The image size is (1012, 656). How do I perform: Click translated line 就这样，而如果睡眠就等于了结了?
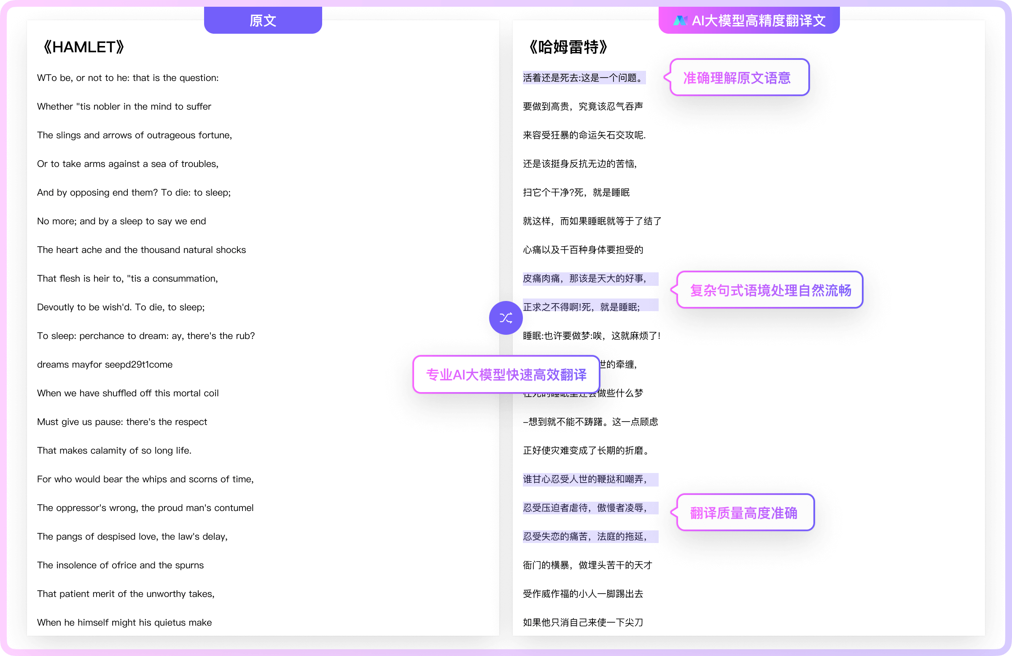click(x=592, y=221)
